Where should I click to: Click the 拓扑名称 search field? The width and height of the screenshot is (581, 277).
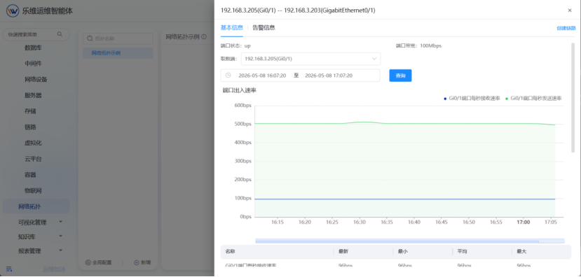pos(118,38)
